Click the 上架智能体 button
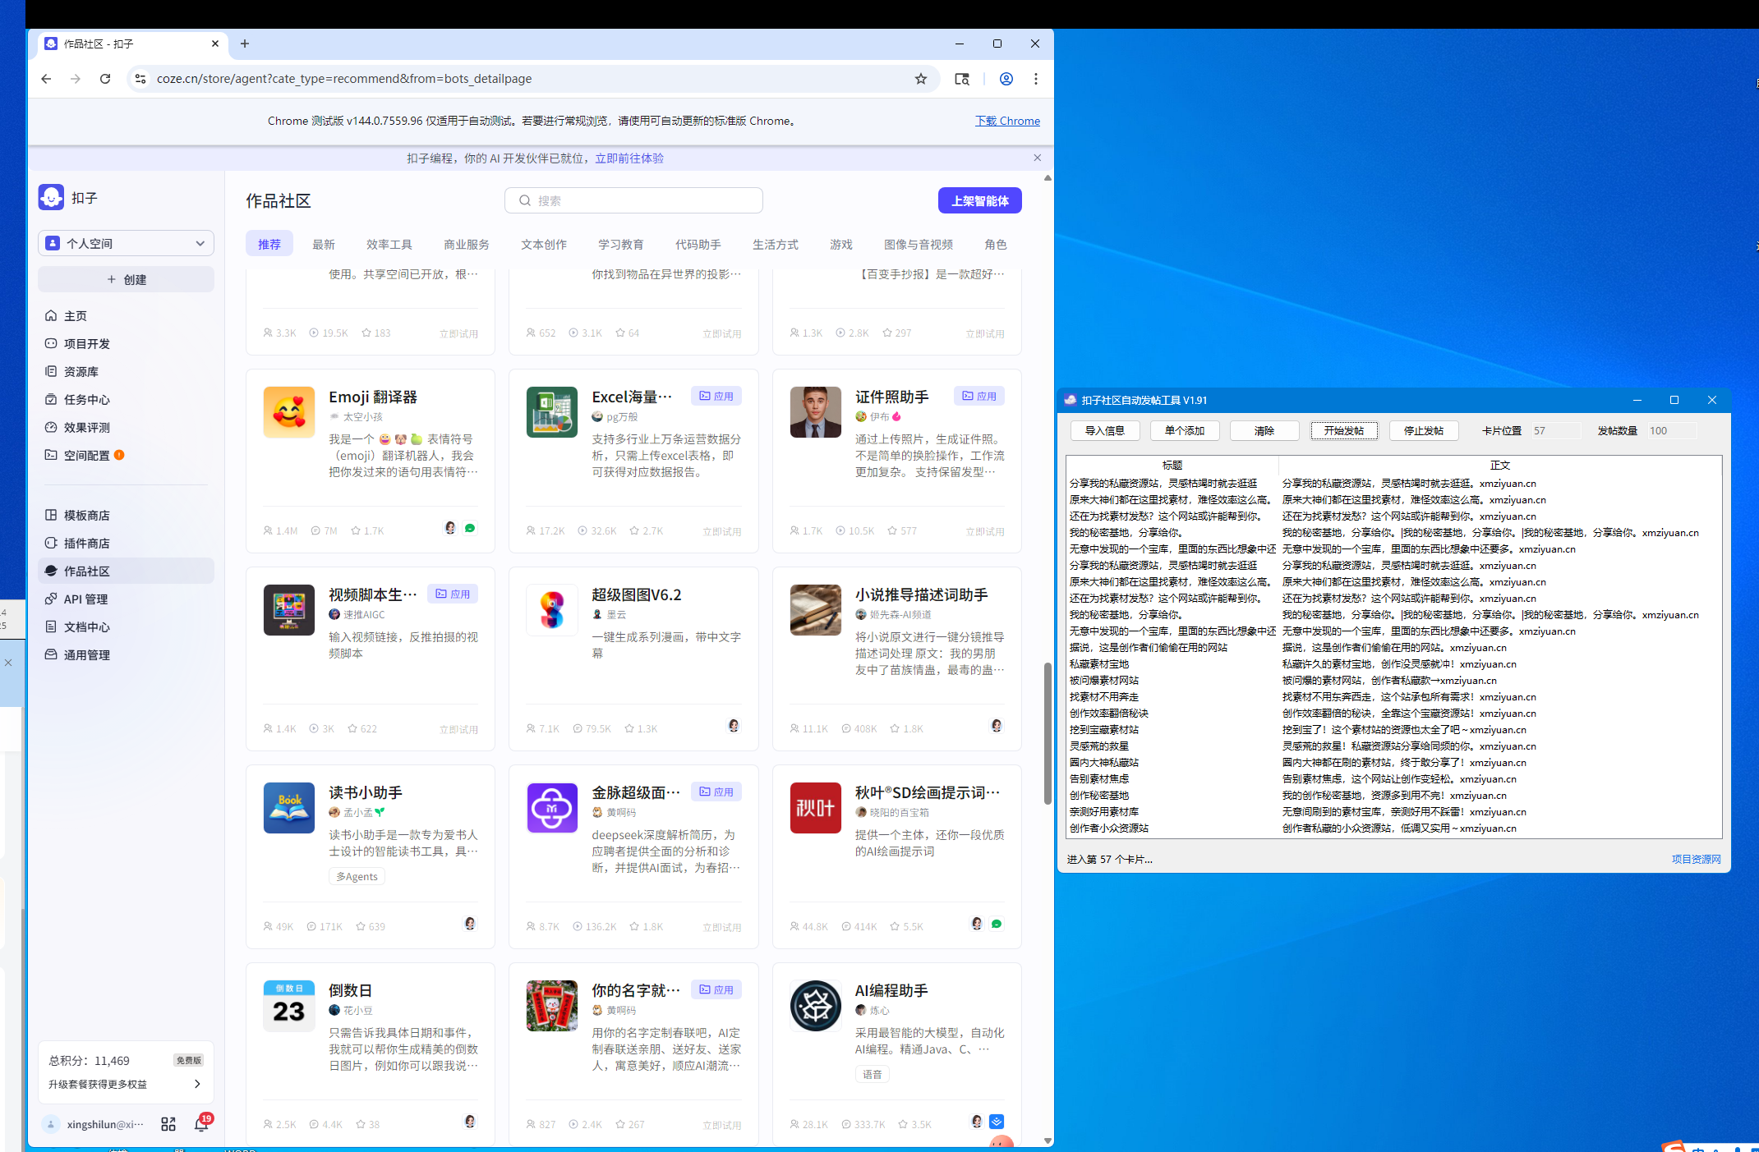This screenshot has width=1759, height=1152. [x=979, y=200]
